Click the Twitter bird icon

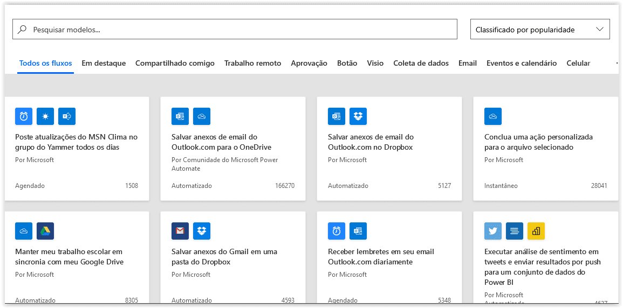coord(493,230)
